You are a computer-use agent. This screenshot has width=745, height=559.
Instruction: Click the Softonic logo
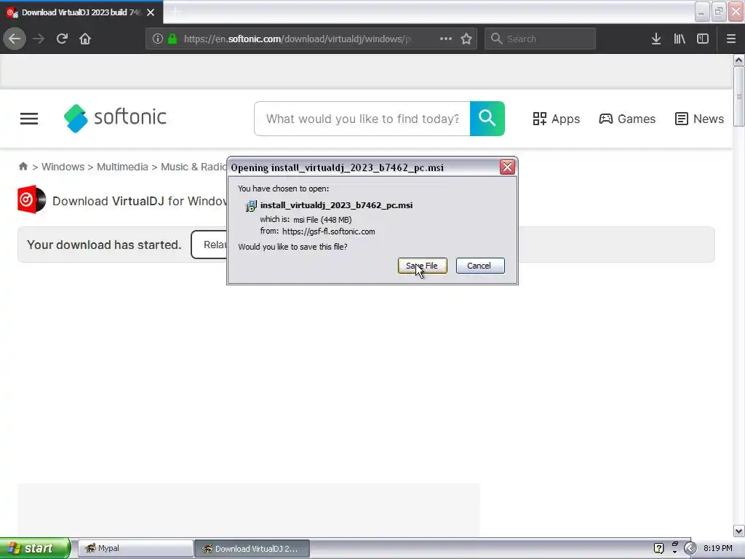[x=115, y=118]
